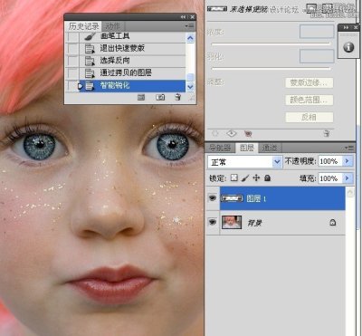Expand the 填充 100% arrow
The image size is (362, 336).
coord(348,178)
